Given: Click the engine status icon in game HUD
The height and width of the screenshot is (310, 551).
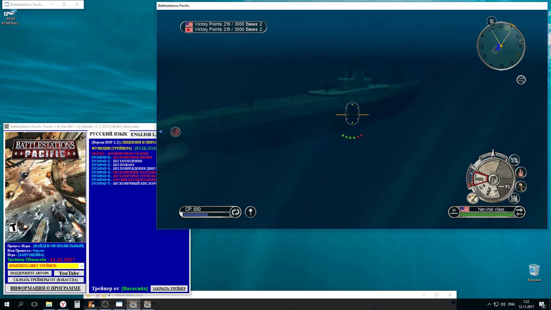Looking at the screenshot, I should (x=514, y=198).
